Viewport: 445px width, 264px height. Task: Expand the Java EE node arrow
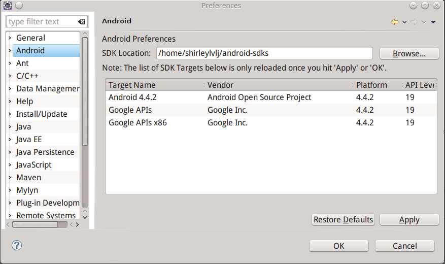point(10,140)
